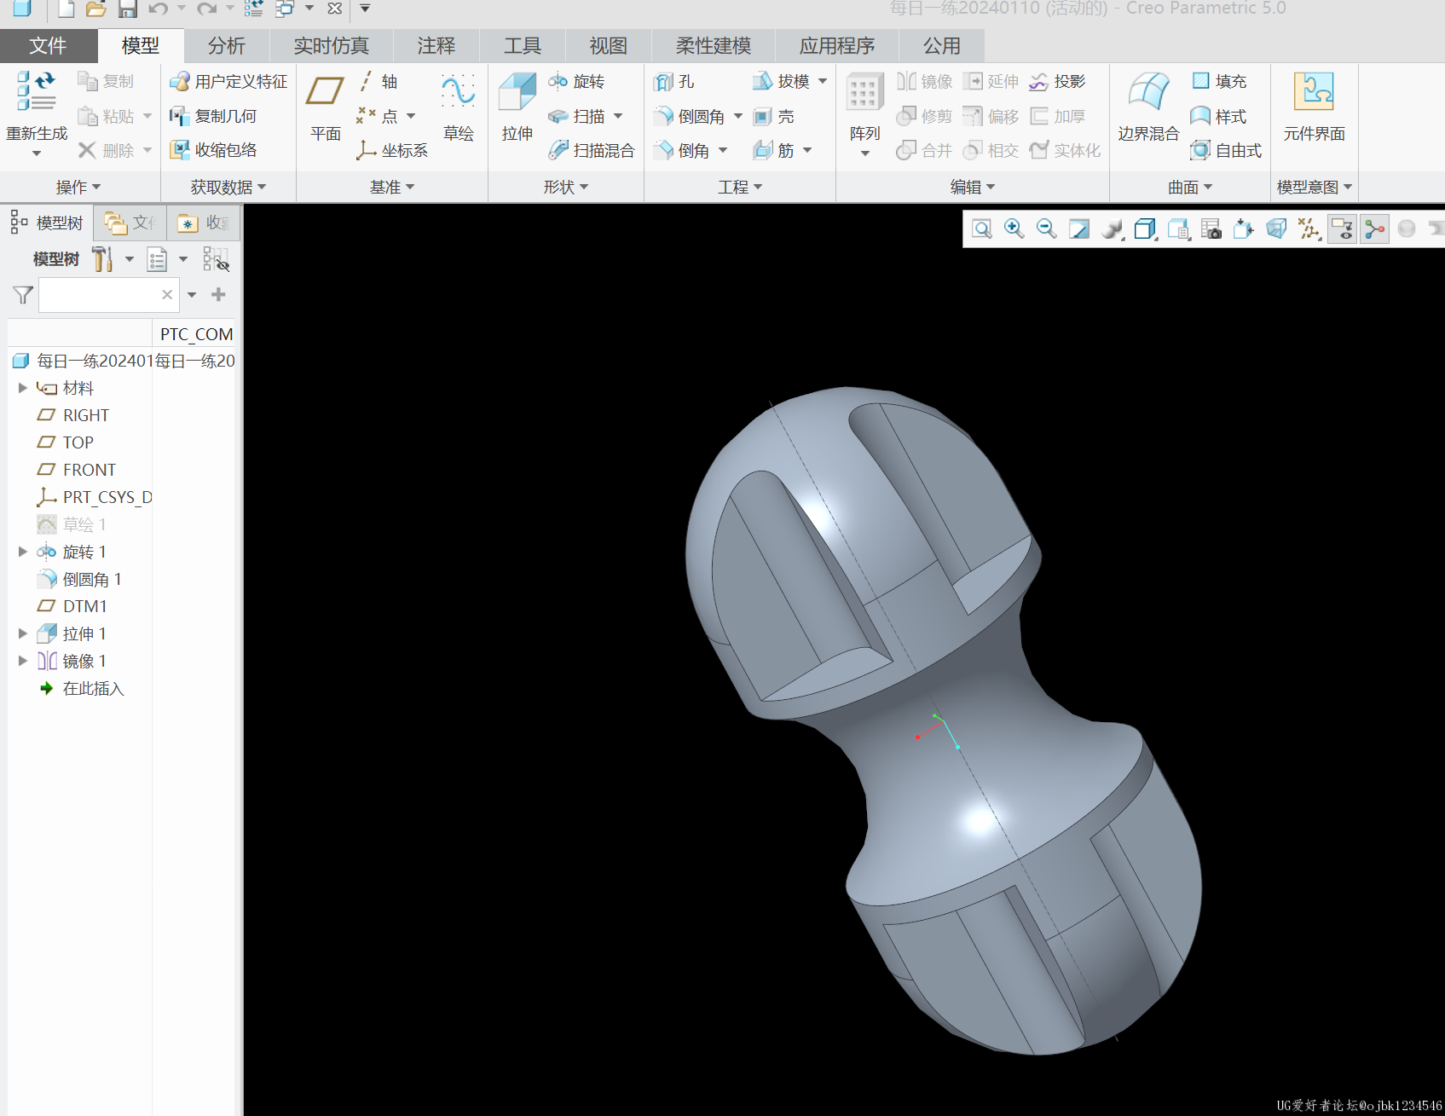Open the 文件 menu tab
Image resolution: width=1445 pixels, height=1116 pixels.
48,46
